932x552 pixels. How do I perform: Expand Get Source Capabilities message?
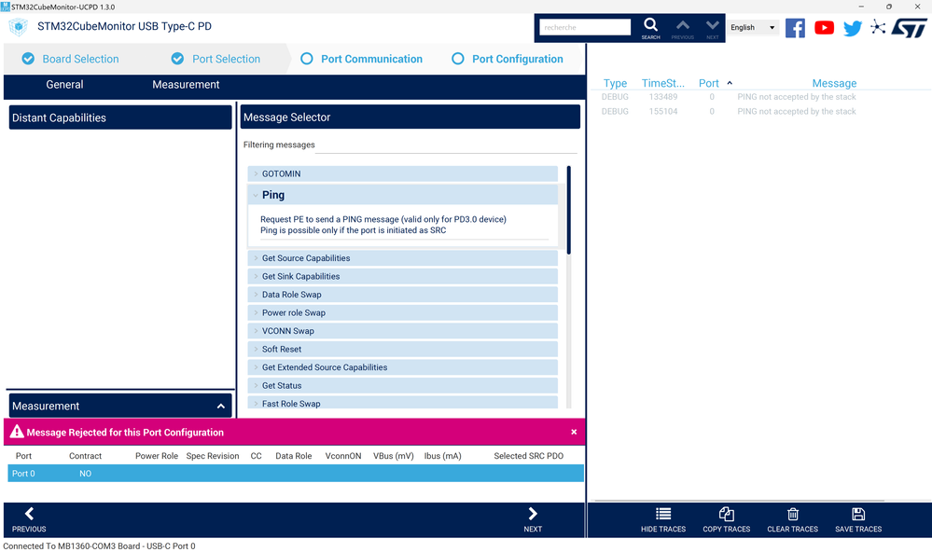pos(402,258)
